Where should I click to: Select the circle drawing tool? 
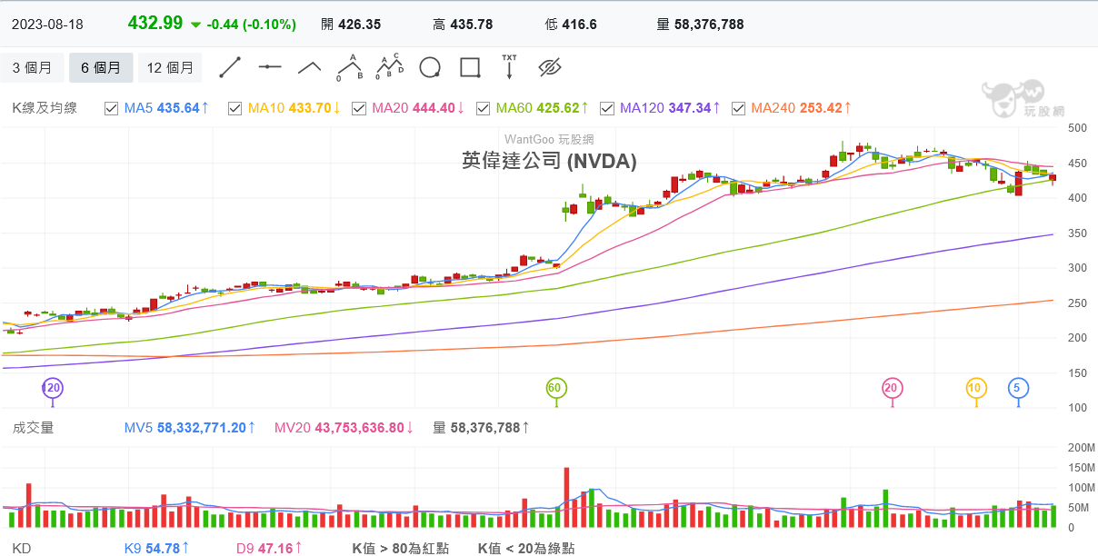tap(430, 68)
